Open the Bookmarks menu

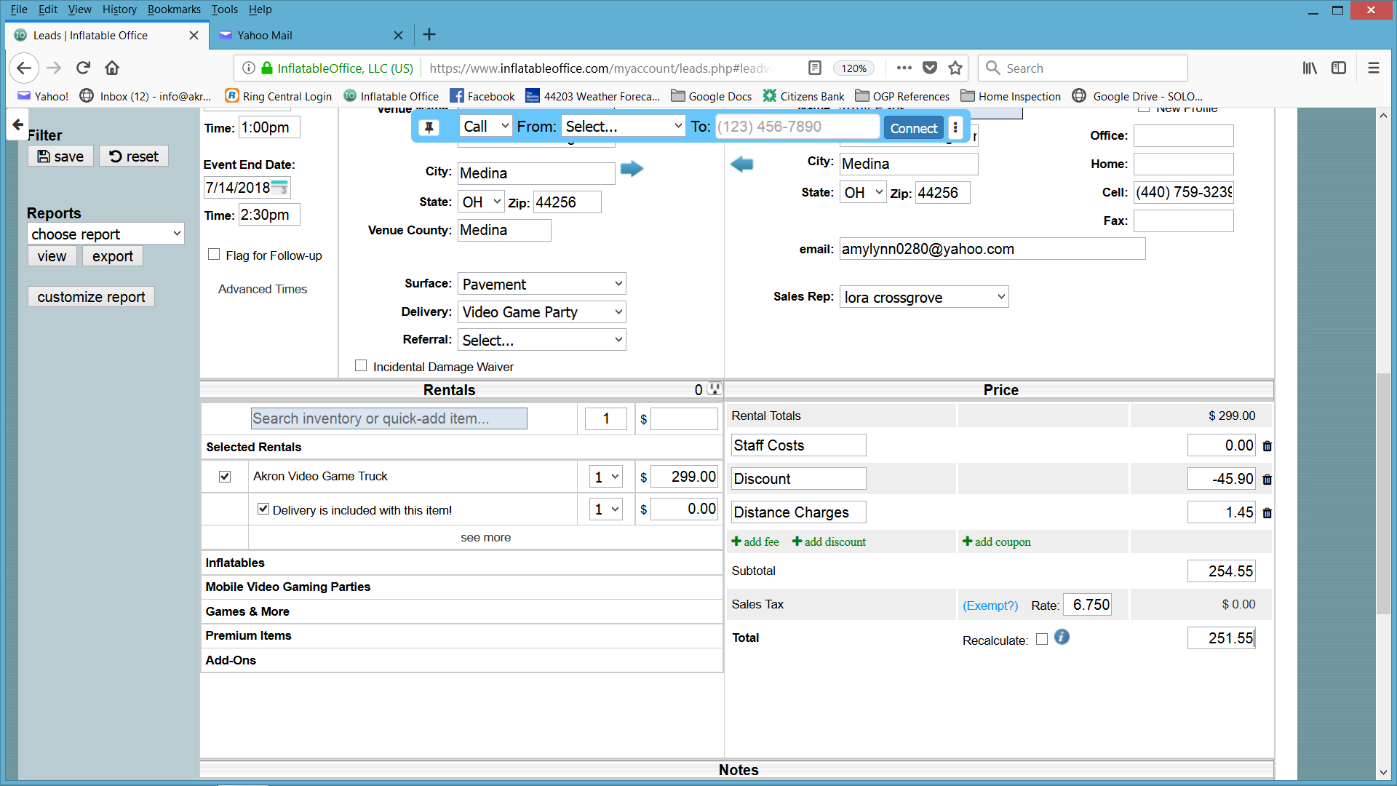(x=173, y=9)
